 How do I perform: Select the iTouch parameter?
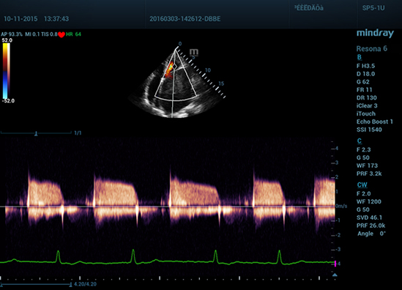pos(366,114)
